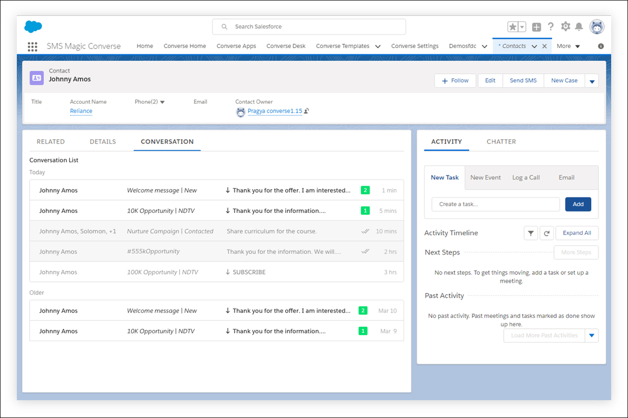Click green badge 1 on Mar 9 row
Viewport: 628px width, 418px height.
pyautogui.click(x=363, y=331)
